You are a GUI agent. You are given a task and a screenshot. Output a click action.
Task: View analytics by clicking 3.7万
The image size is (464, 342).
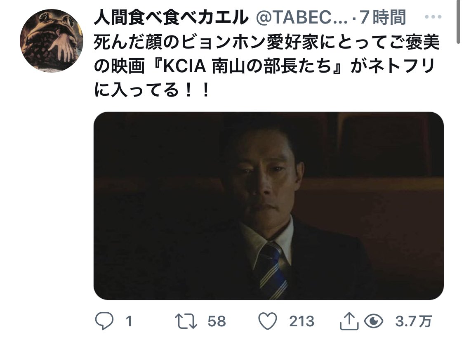pyautogui.click(x=413, y=321)
